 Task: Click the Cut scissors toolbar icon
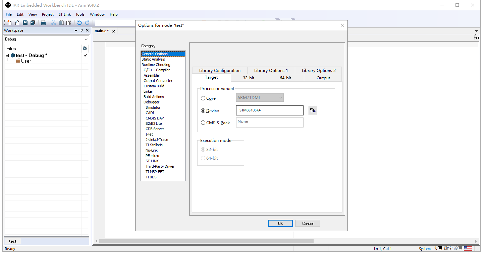click(x=54, y=23)
